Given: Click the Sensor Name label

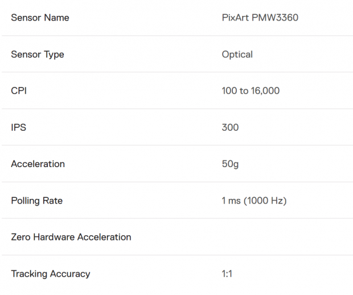Looking at the screenshot, I should tap(40, 18).
